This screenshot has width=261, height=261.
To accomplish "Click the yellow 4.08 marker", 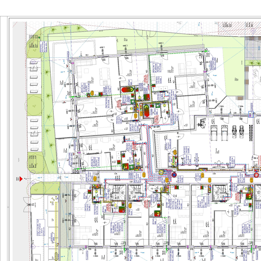I will pos(251,180).
